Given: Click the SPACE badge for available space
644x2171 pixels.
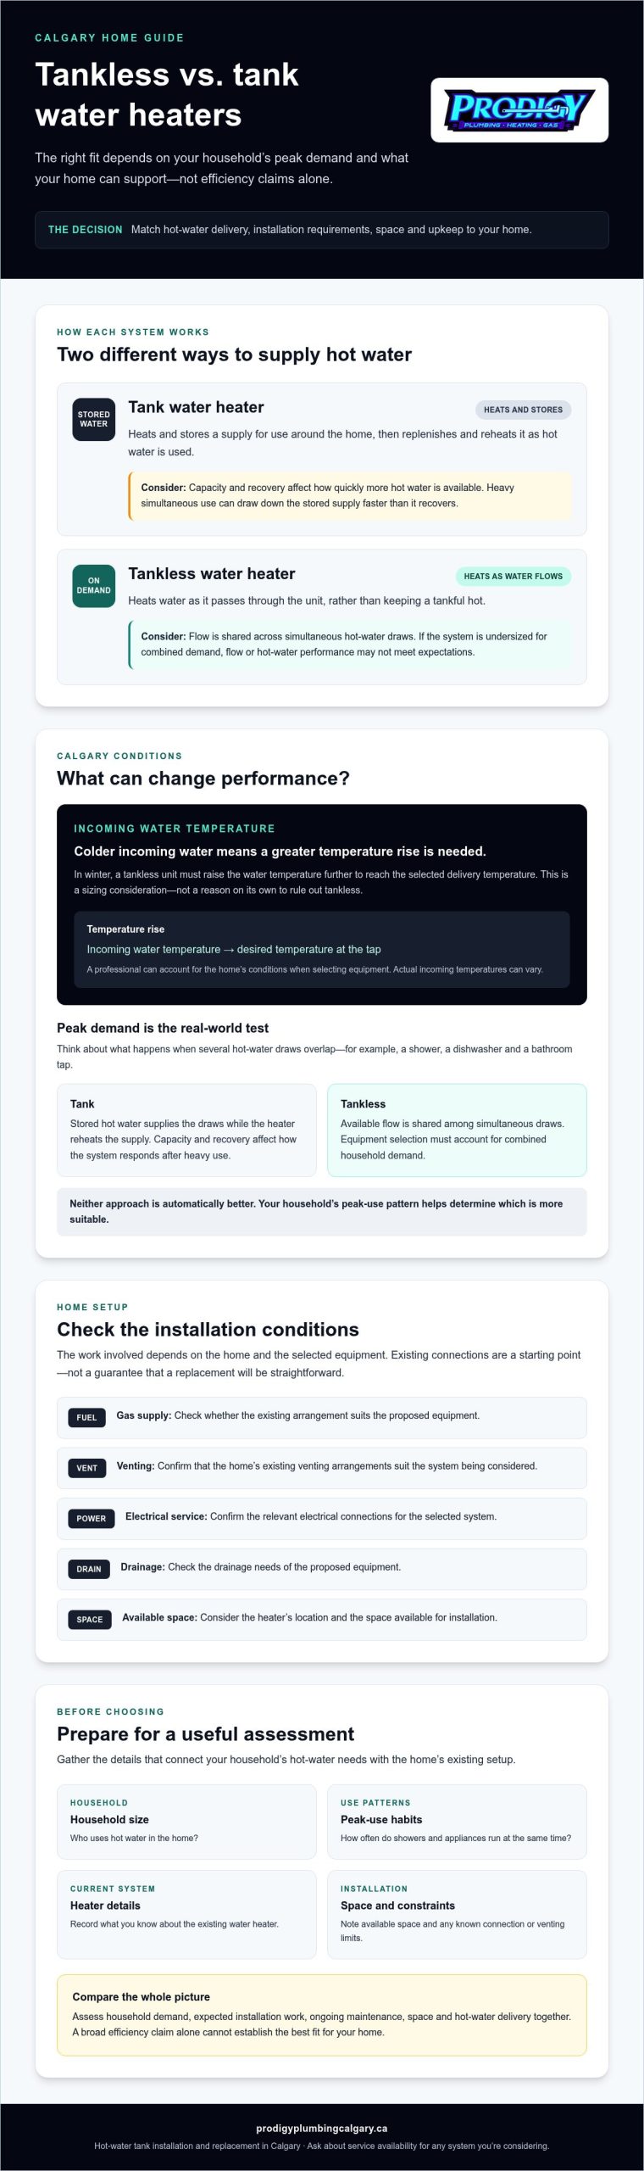Looking at the screenshot, I should click(90, 1620).
